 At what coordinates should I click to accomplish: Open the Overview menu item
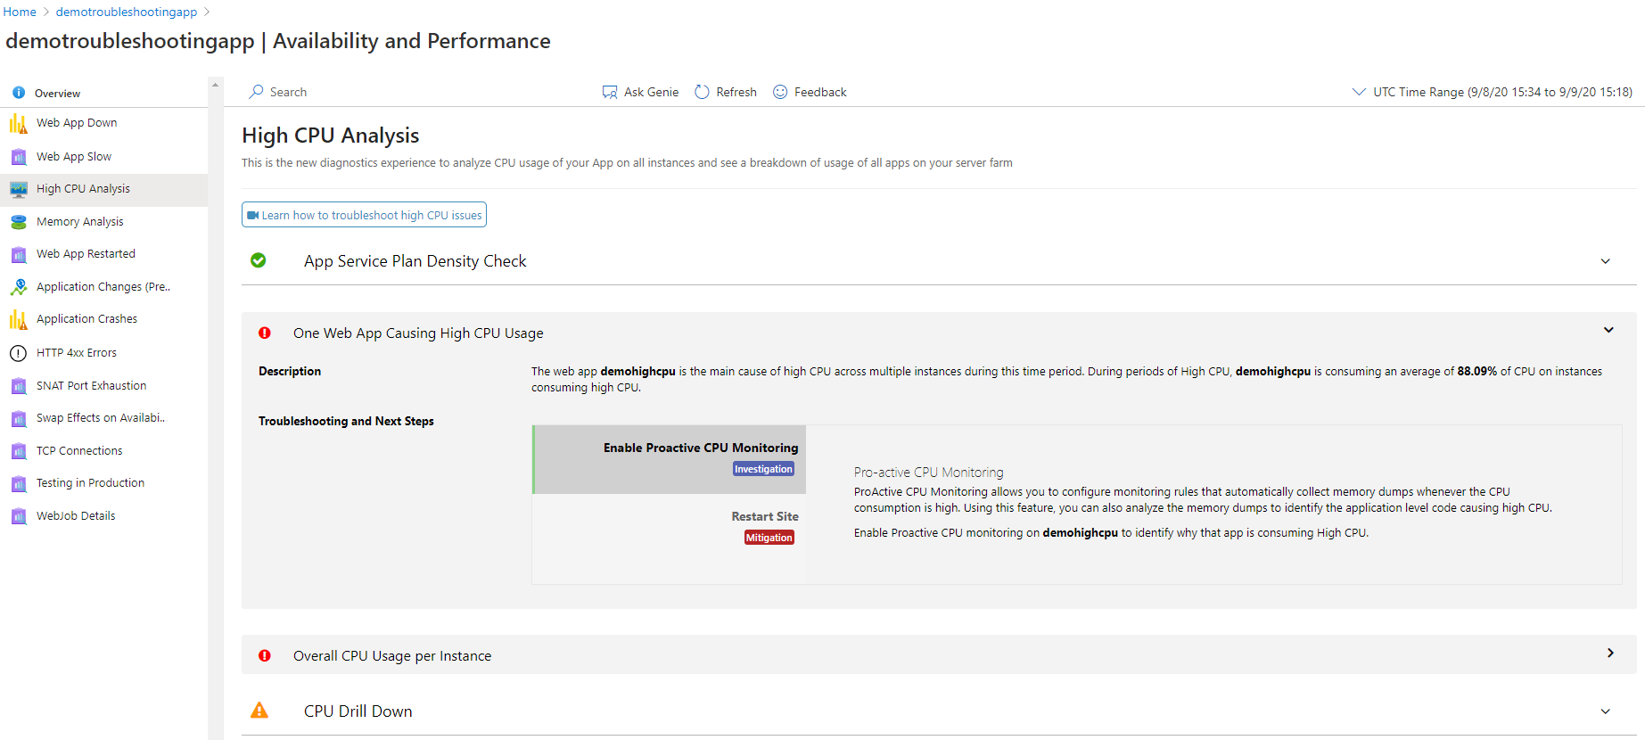pos(57,93)
